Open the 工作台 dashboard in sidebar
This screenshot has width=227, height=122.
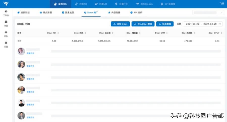(x=6, y=13)
